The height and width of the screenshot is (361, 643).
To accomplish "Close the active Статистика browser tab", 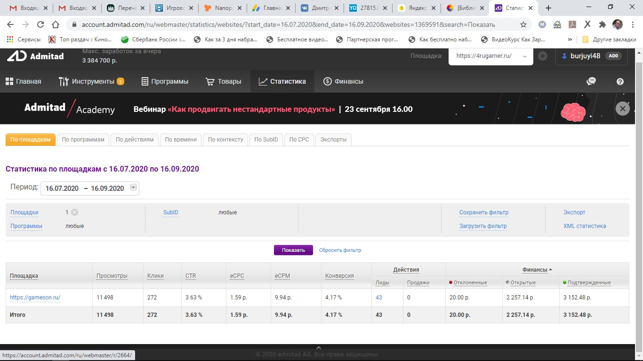I will tap(531, 8).
